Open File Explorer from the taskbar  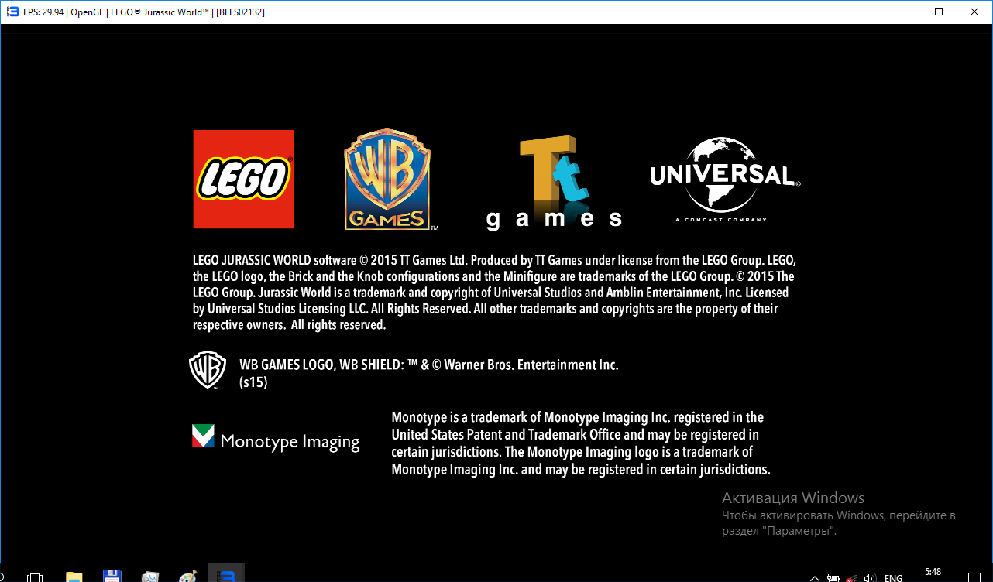pyautogui.click(x=74, y=577)
